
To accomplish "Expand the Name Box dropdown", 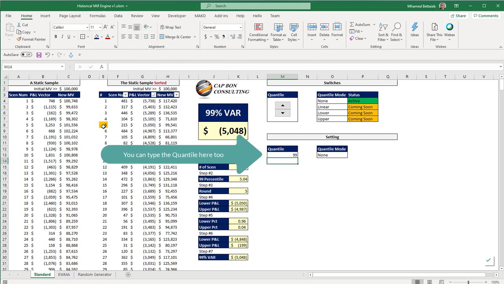I will pyautogui.click(x=62, y=67).
